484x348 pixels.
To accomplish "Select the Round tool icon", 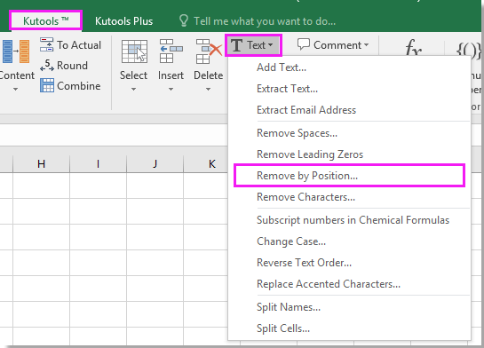I will point(46,65).
